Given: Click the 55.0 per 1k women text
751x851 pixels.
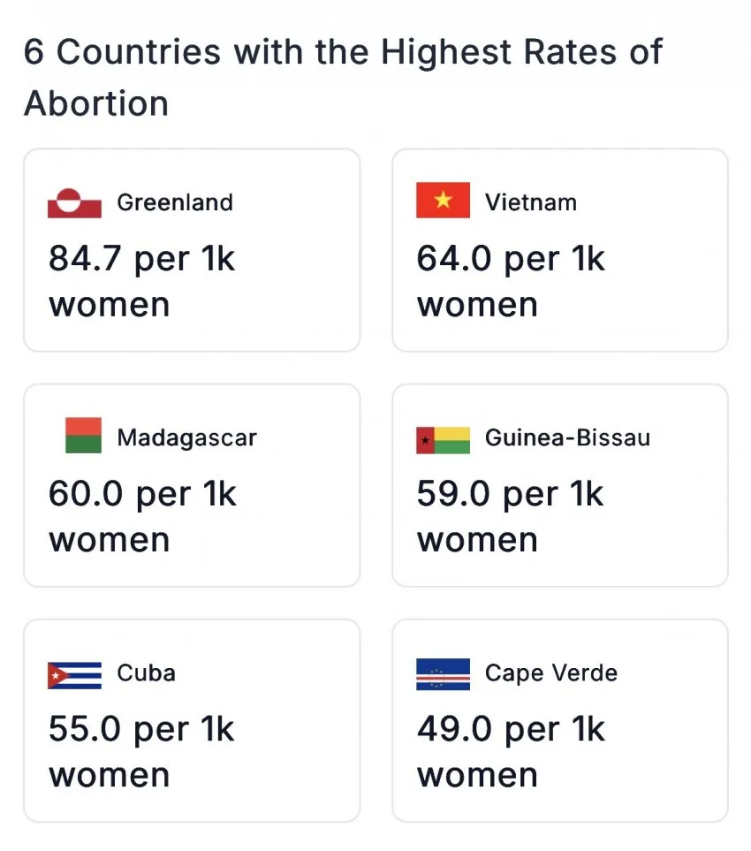Looking at the screenshot, I should 141,752.
